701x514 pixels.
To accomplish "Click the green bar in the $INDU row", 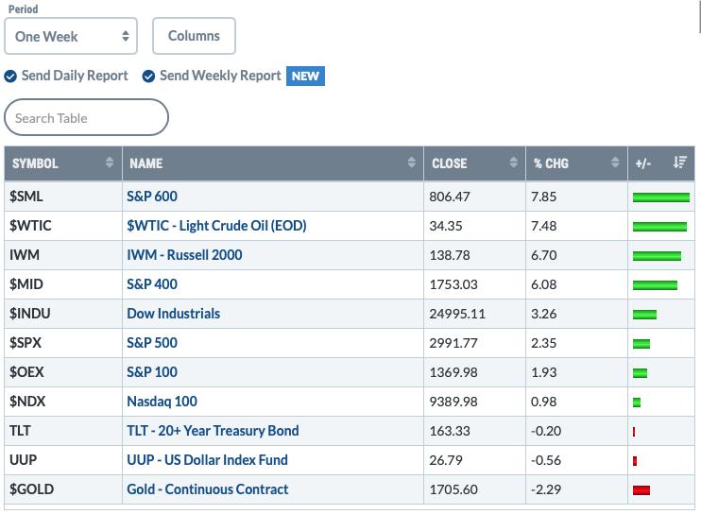I will click(644, 315).
